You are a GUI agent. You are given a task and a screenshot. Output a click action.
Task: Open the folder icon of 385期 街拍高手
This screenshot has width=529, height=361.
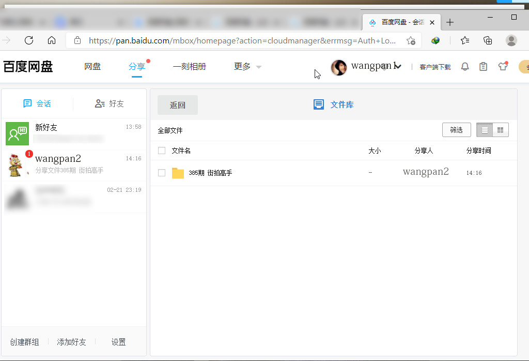(x=178, y=172)
